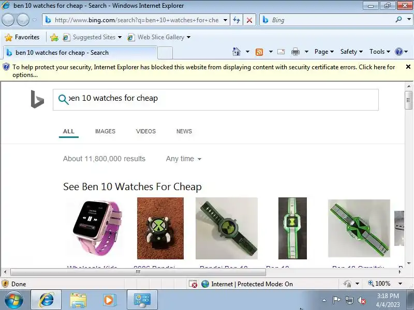Click the Read Mail icon
Viewport: 414px width, 310px height.
pyautogui.click(x=281, y=52)
